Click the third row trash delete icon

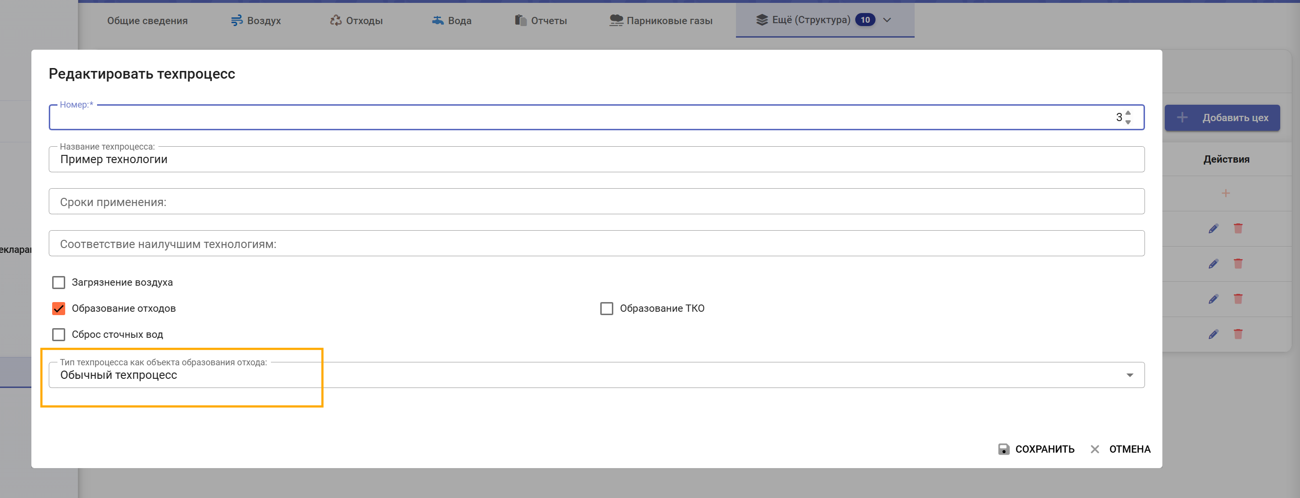tap(1238, 299)
